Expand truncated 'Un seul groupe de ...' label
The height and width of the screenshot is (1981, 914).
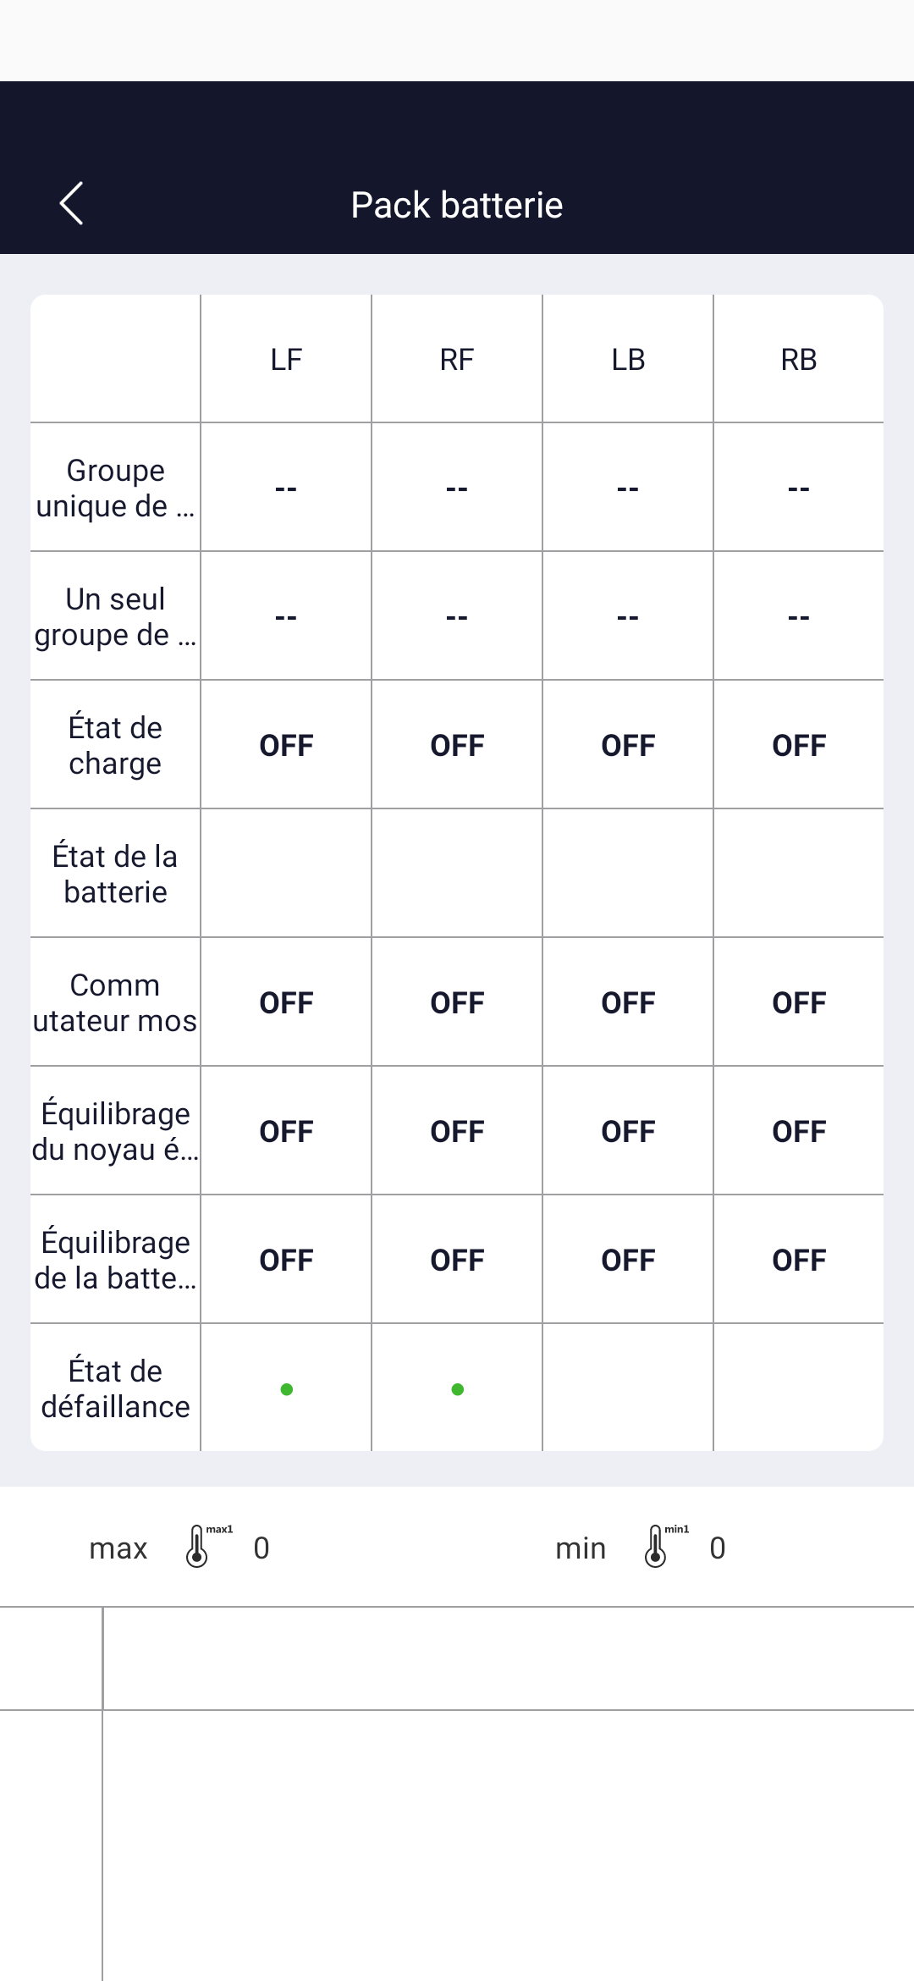point(115,617)
